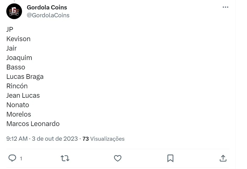Screen dimensions: 247x169
Task: Click the 73 Visualizações view count
Action: pyautogui.click(x=104, y=139)
